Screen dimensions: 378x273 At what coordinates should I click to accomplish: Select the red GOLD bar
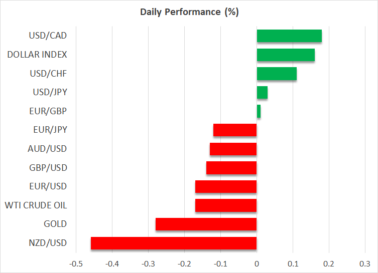coord(206,224)
